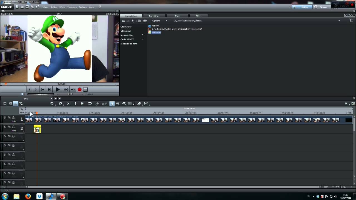This screenshot has height=200, width=356.
Task: Open the Title editor T icon
Action: pos(75,104)
